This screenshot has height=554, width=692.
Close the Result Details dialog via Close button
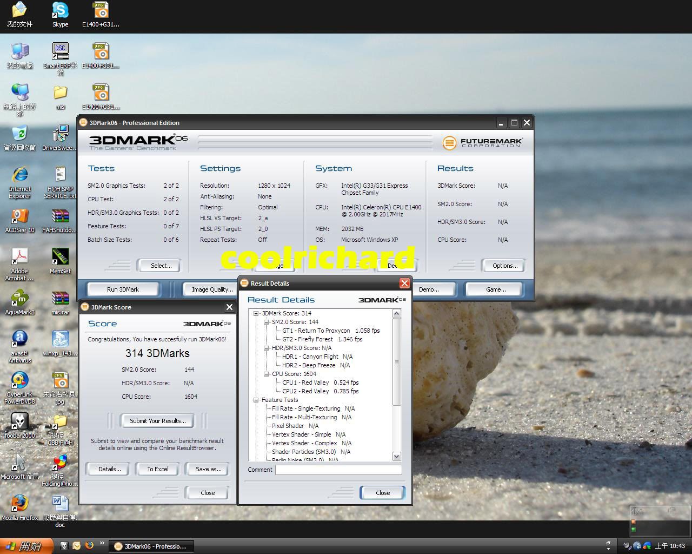[x=383, y=493]
